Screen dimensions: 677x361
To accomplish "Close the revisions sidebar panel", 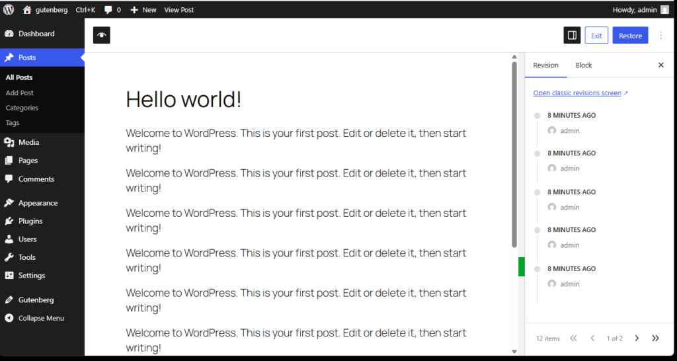I will coord(660,65).
